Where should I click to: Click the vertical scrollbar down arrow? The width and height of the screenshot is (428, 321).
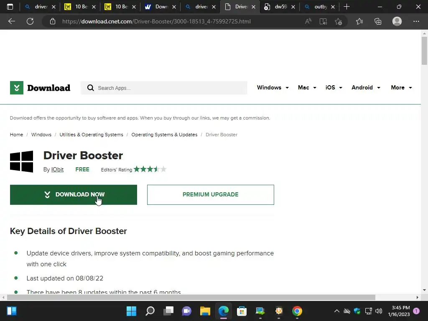coord(424,290)
